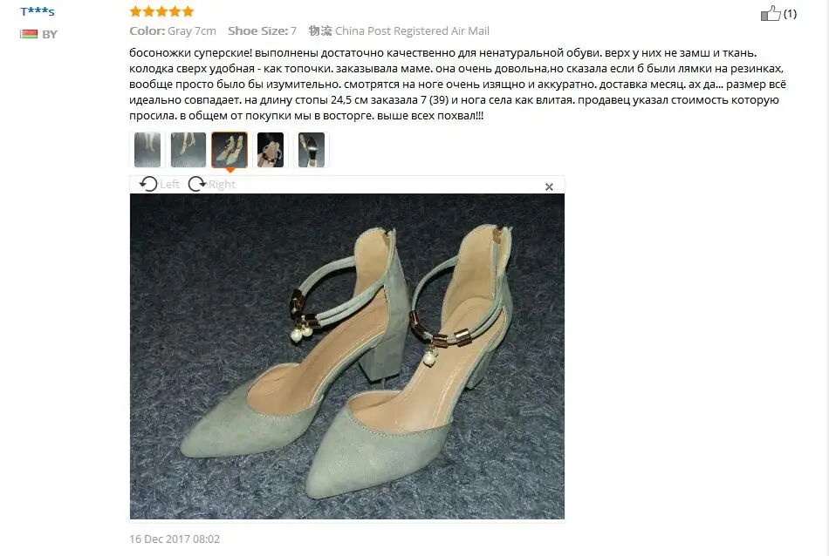
Task: Click the enlarged green shoes photo
Action: pyautogui.click(x=347, y=356)
